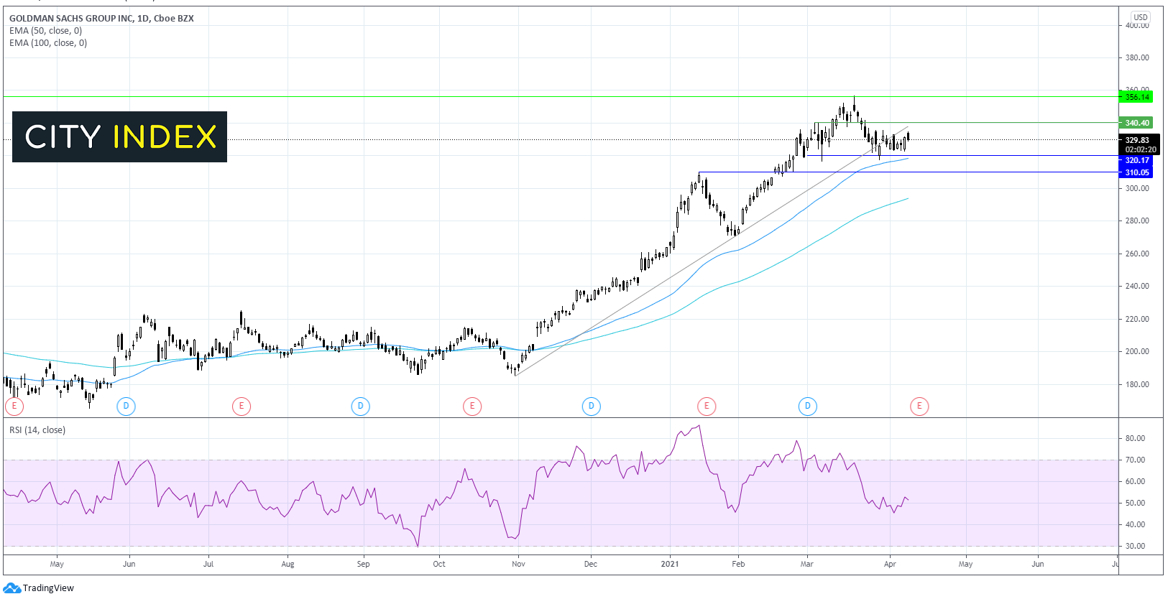
Task: Click the earnings E marker in January 2021
Action: click(706, 407)
